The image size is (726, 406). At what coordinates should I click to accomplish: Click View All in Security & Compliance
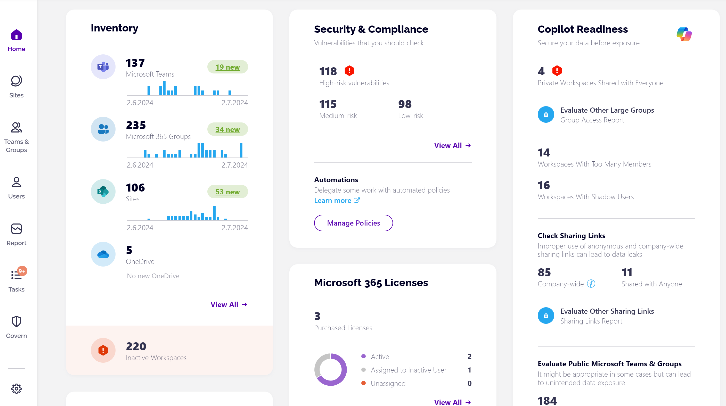click(452, 145)
